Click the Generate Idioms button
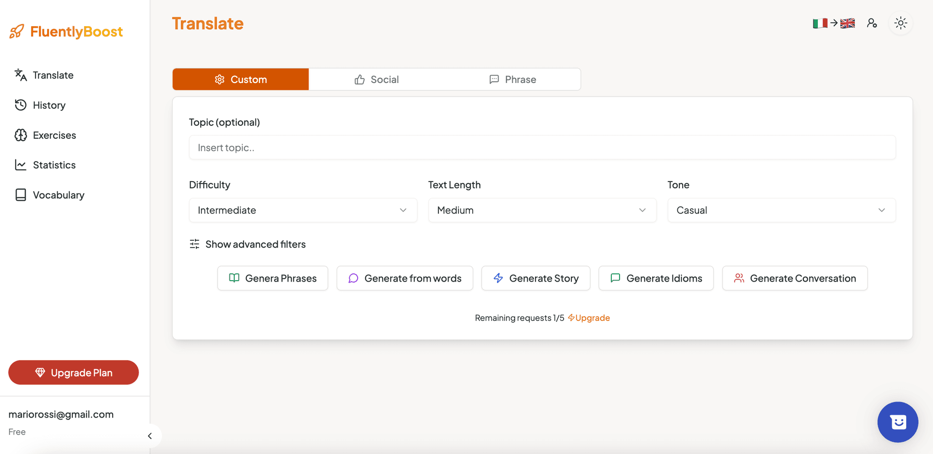This screenshot has width=933, height=454. coord(656,278)
